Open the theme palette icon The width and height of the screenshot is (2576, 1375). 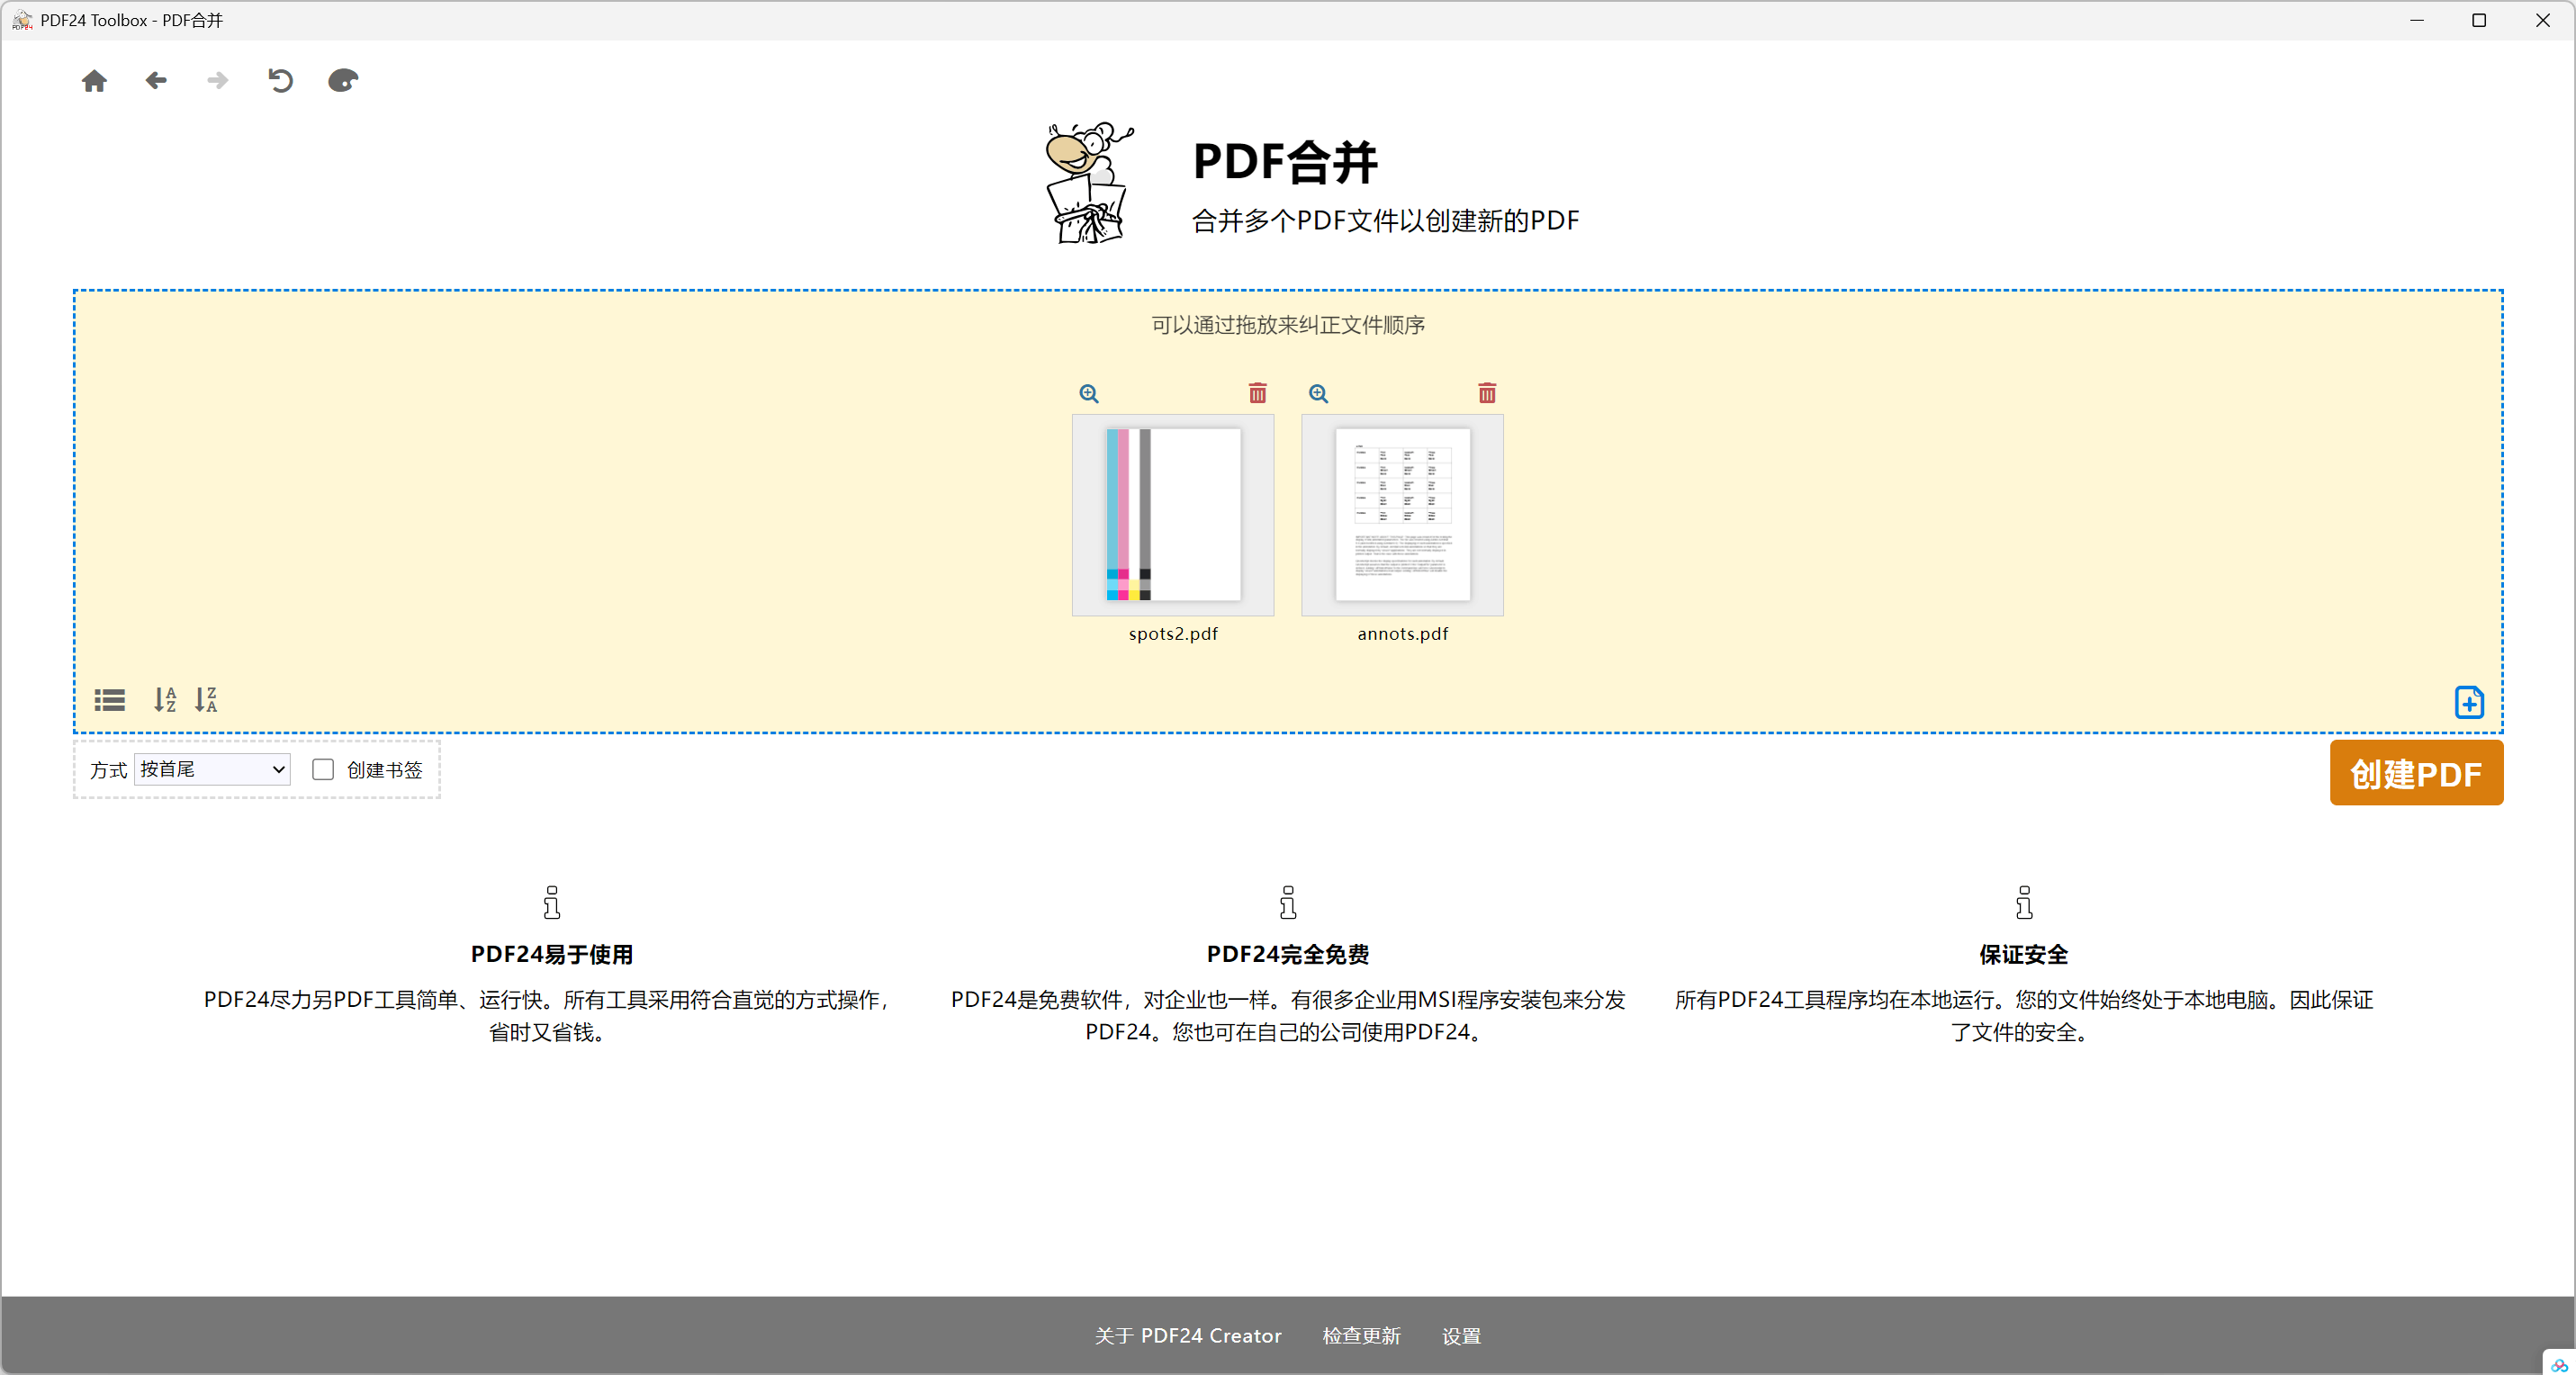point(343,81)
